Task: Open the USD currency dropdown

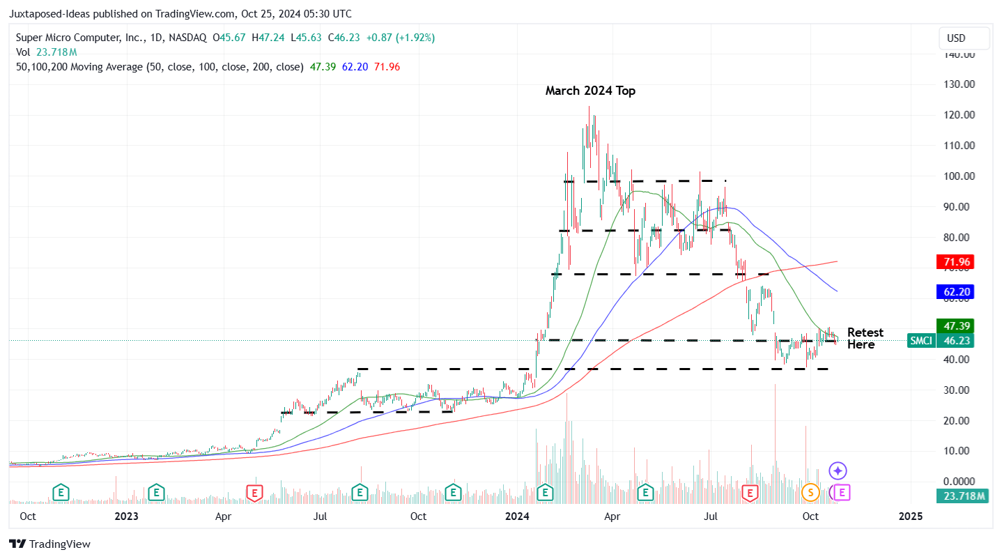Action: coord(964,38)
